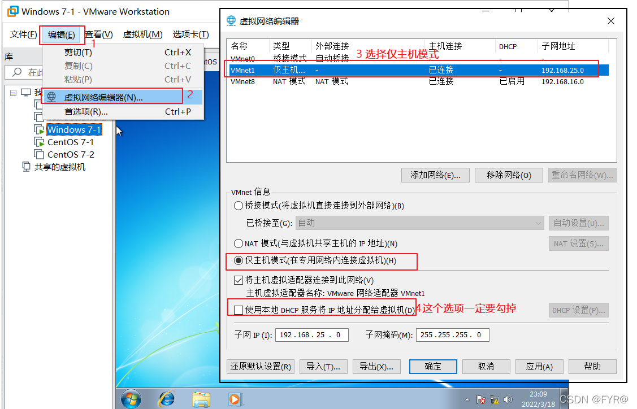Select 桥接模式 radio button

point(239,206)
